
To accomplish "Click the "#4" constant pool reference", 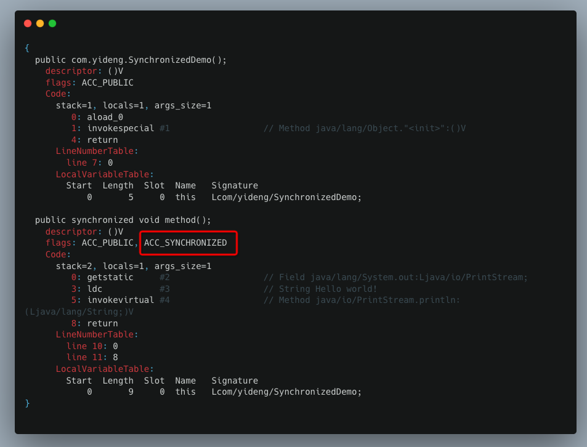I will click(x=164, y=300).
